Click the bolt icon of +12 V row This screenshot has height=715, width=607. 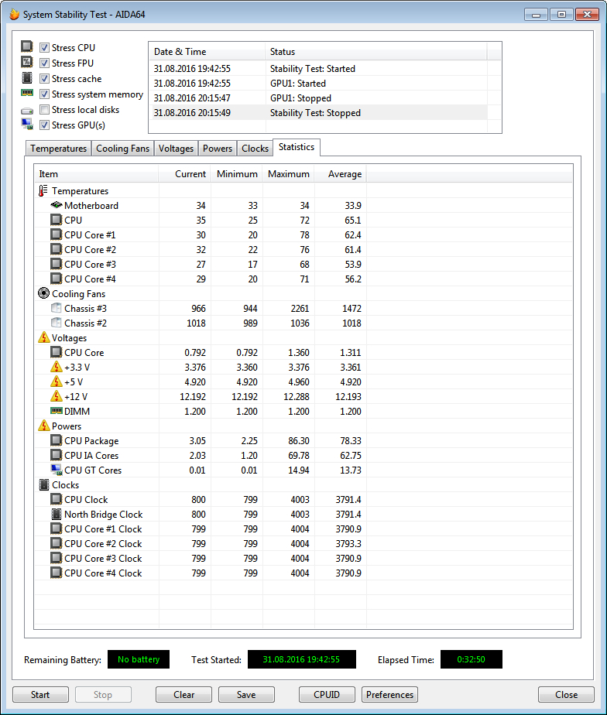57,396
